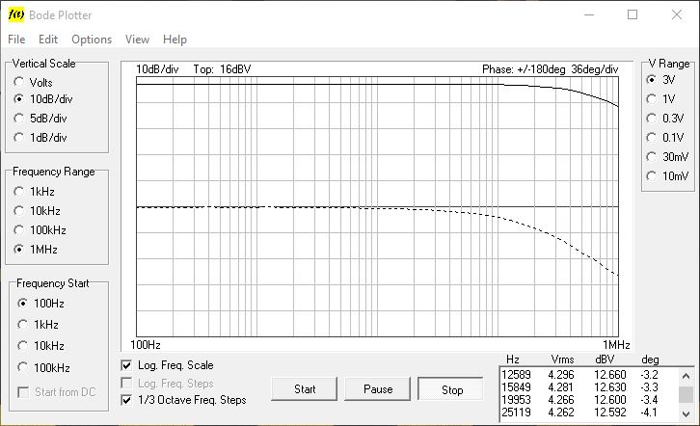Image resolution: width=700 pixels, height=426 pixels.
Task: Select the 25119 Hz data row
Action: [588, 413]
